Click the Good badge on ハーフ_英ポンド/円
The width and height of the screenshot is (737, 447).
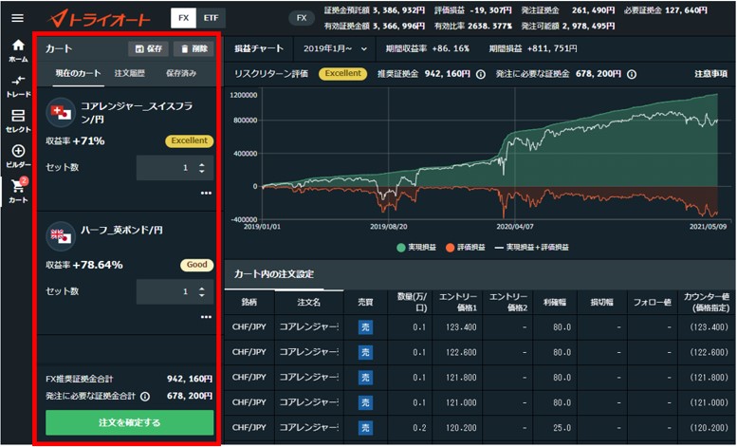(x=197, y=265)
